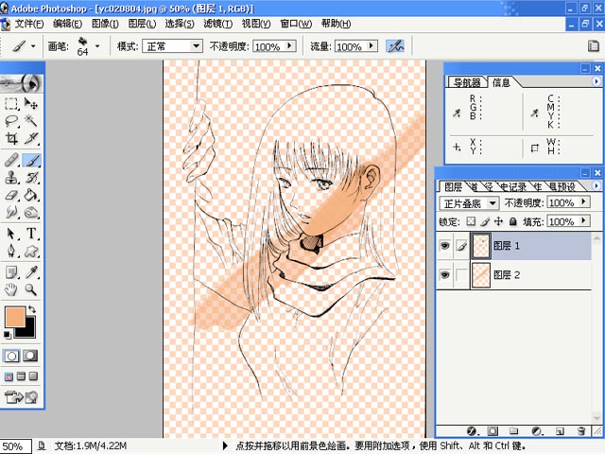Select the Hand tool
The height and width of the screenshot is (454, 605).
coord(11,289)
